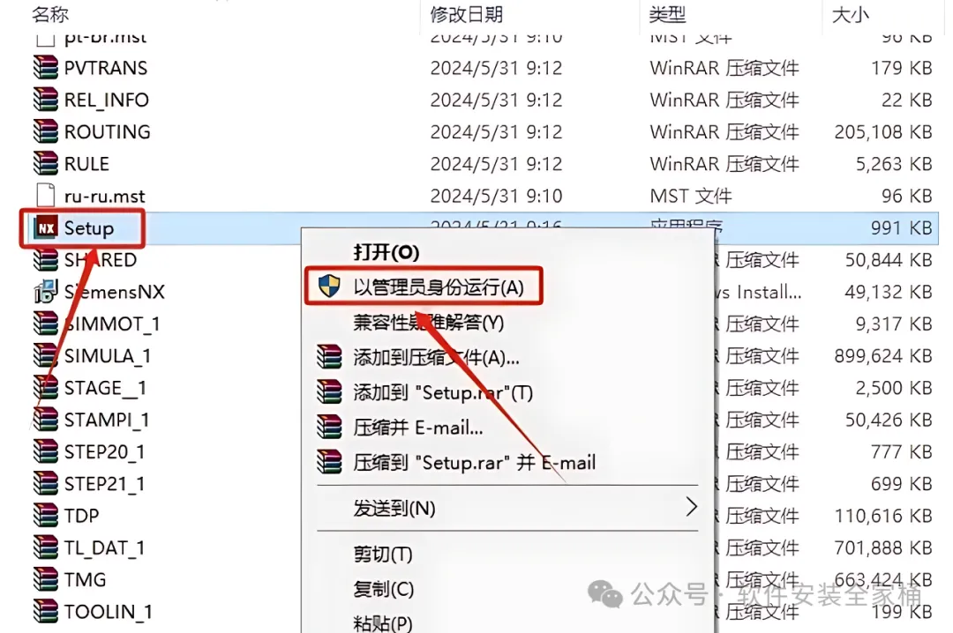Select the TOOLIN_1 archive icon
This screenshot has width=953, height=633.
pyautogui.click(x=46, y=611)
